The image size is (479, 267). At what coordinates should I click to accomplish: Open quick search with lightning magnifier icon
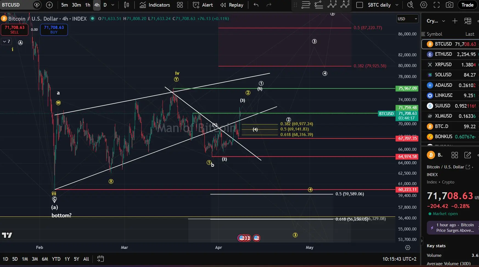click(x=410, y=5)
